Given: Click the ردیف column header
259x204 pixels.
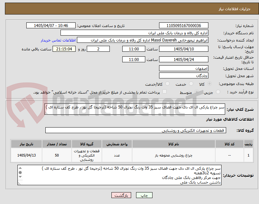Looking at the screenshot, I should (x=248, y=144).
